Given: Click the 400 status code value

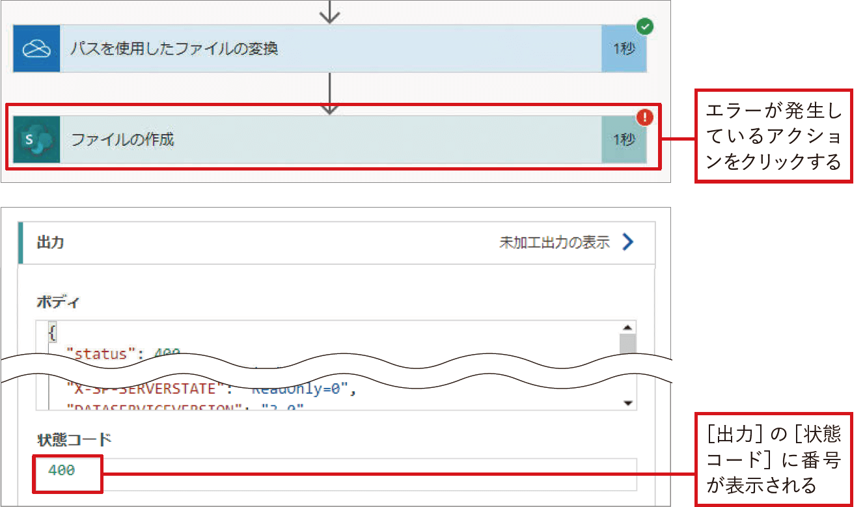Looking at the screenshot, I should tap(62, 470).
